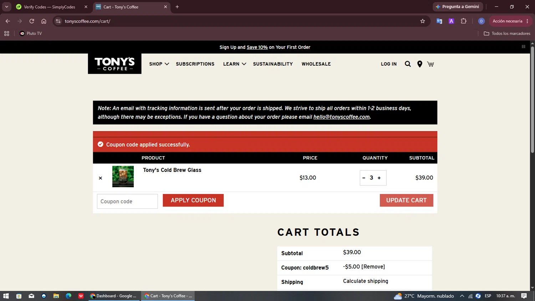
Task: Click the Pregunta a Gemini button
Action: [458, 7]
